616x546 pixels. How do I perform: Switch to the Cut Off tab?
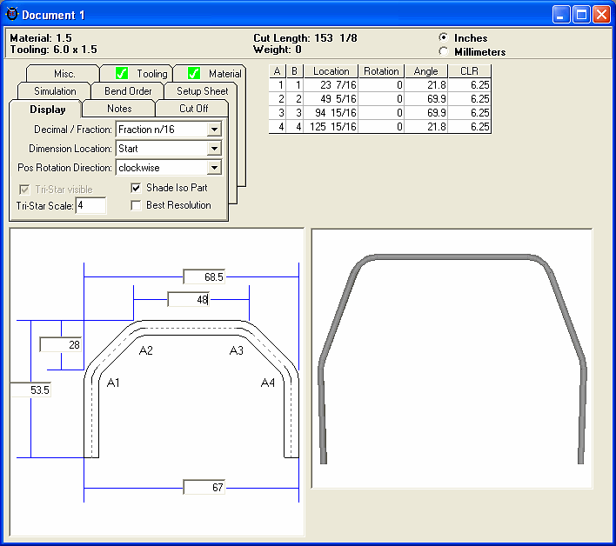pyautogui.click(x=192, y=109)
